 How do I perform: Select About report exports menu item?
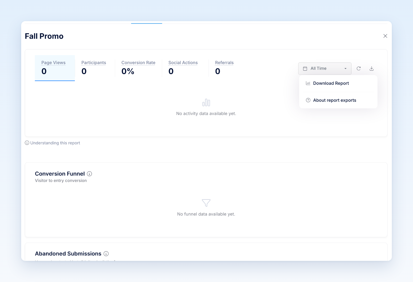pos(338,100)
